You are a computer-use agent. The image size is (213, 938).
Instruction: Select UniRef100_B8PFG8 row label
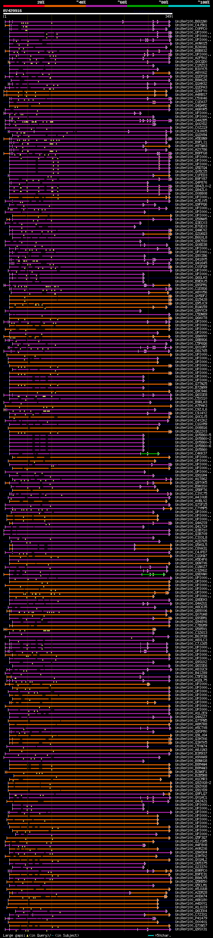click(x=191, y=153)
